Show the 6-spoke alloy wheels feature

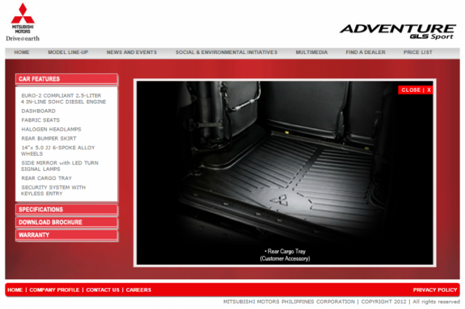pos(58,151)
